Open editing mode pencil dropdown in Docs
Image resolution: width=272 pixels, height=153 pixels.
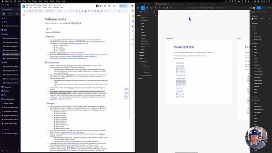tap(120, 11)
